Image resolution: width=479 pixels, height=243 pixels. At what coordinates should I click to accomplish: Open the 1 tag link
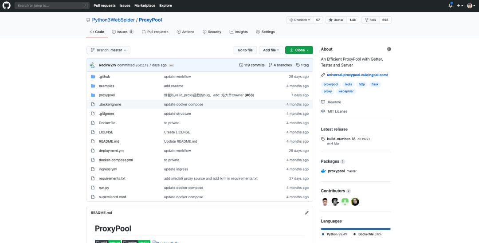point(302,65)
